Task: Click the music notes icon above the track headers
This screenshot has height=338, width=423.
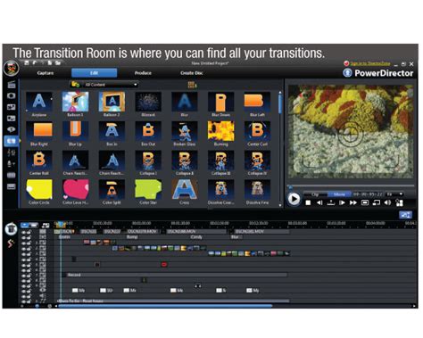Action: [x=46, y=225]
